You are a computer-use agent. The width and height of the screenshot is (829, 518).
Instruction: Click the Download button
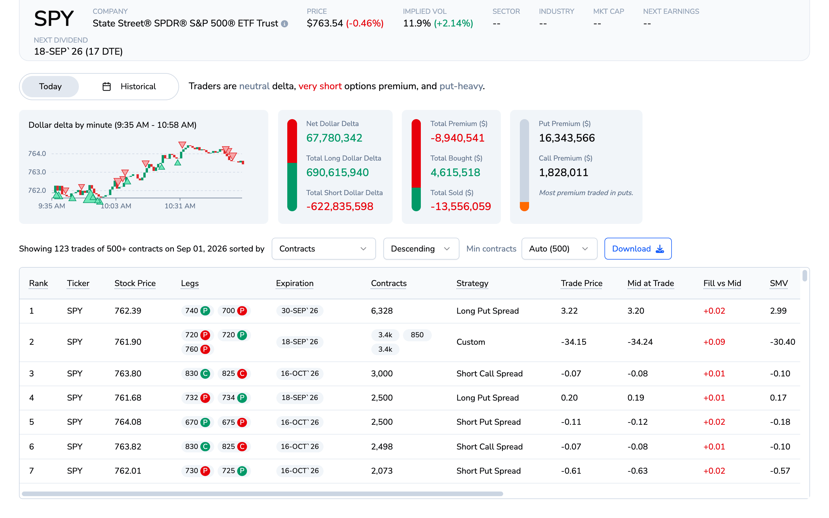point(638,249)
